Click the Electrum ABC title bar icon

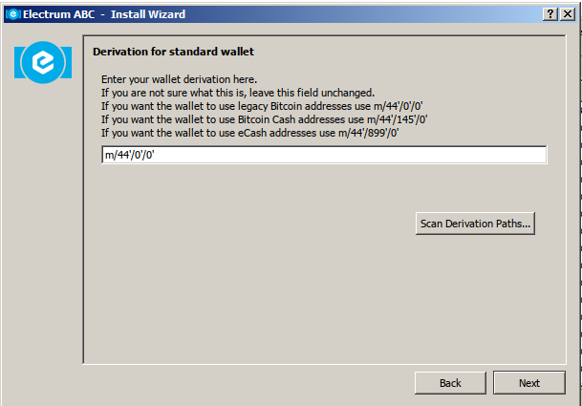coord(13,14)
